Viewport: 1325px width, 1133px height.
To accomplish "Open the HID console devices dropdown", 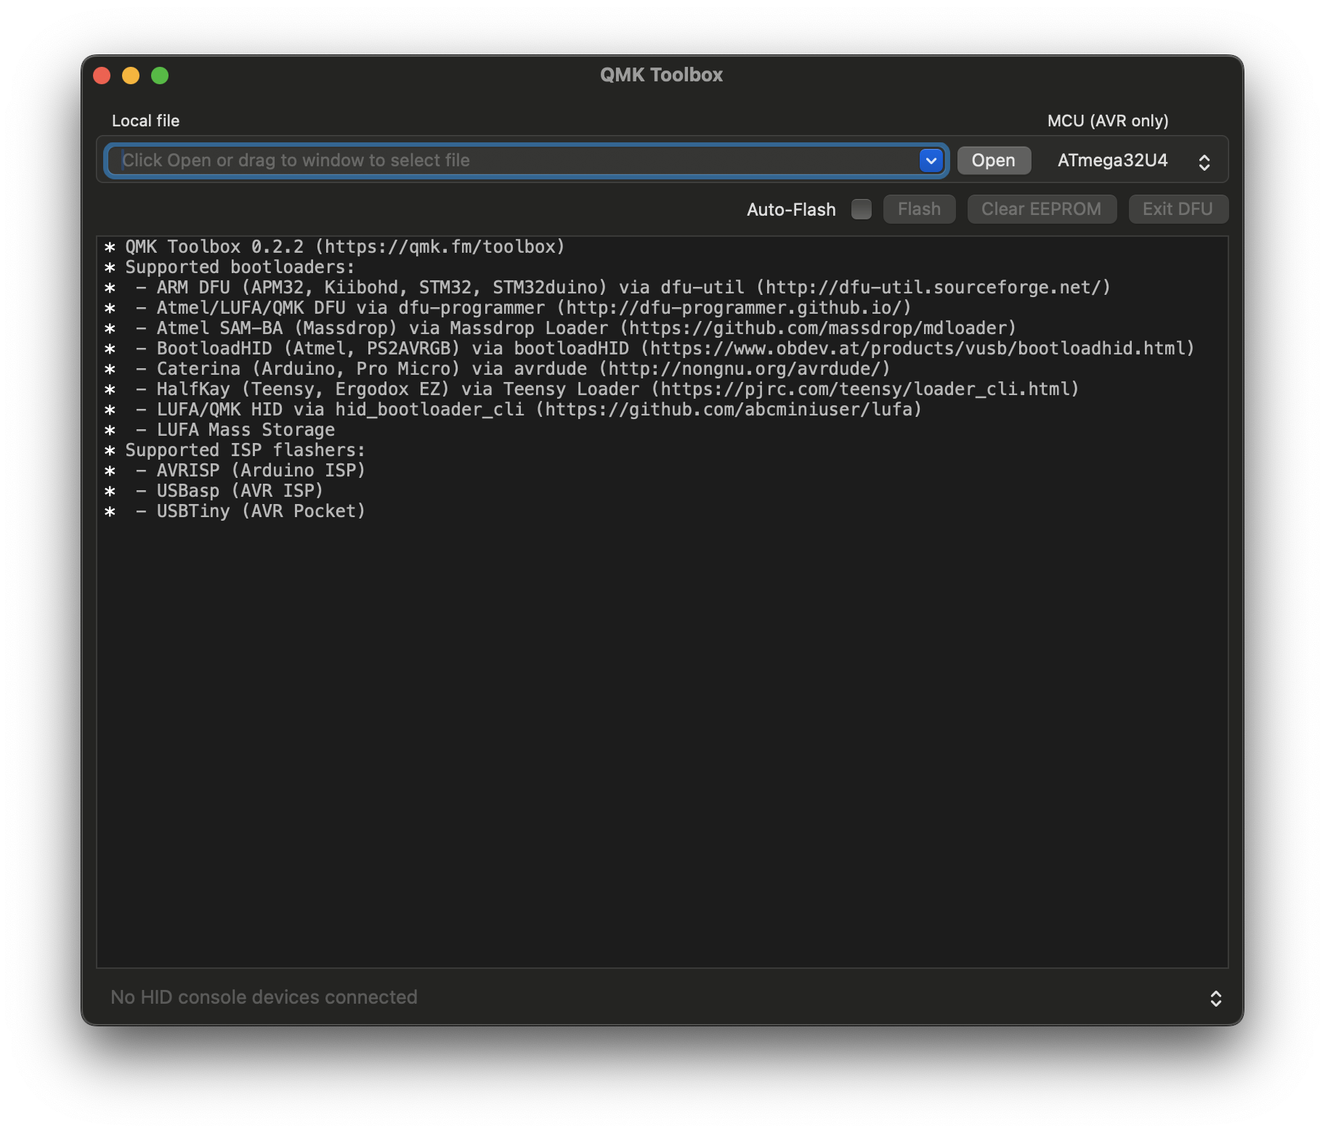I will pos(1215,998).
